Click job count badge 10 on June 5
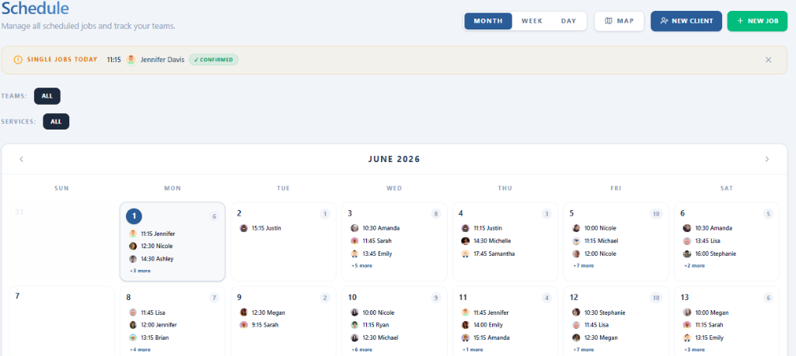 pyautogui.click(x=656, y=214)
